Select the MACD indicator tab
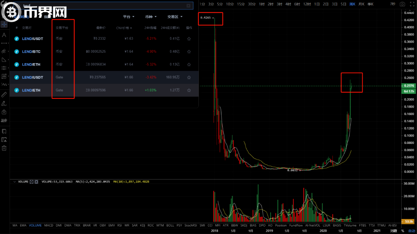 pos(49,225)
